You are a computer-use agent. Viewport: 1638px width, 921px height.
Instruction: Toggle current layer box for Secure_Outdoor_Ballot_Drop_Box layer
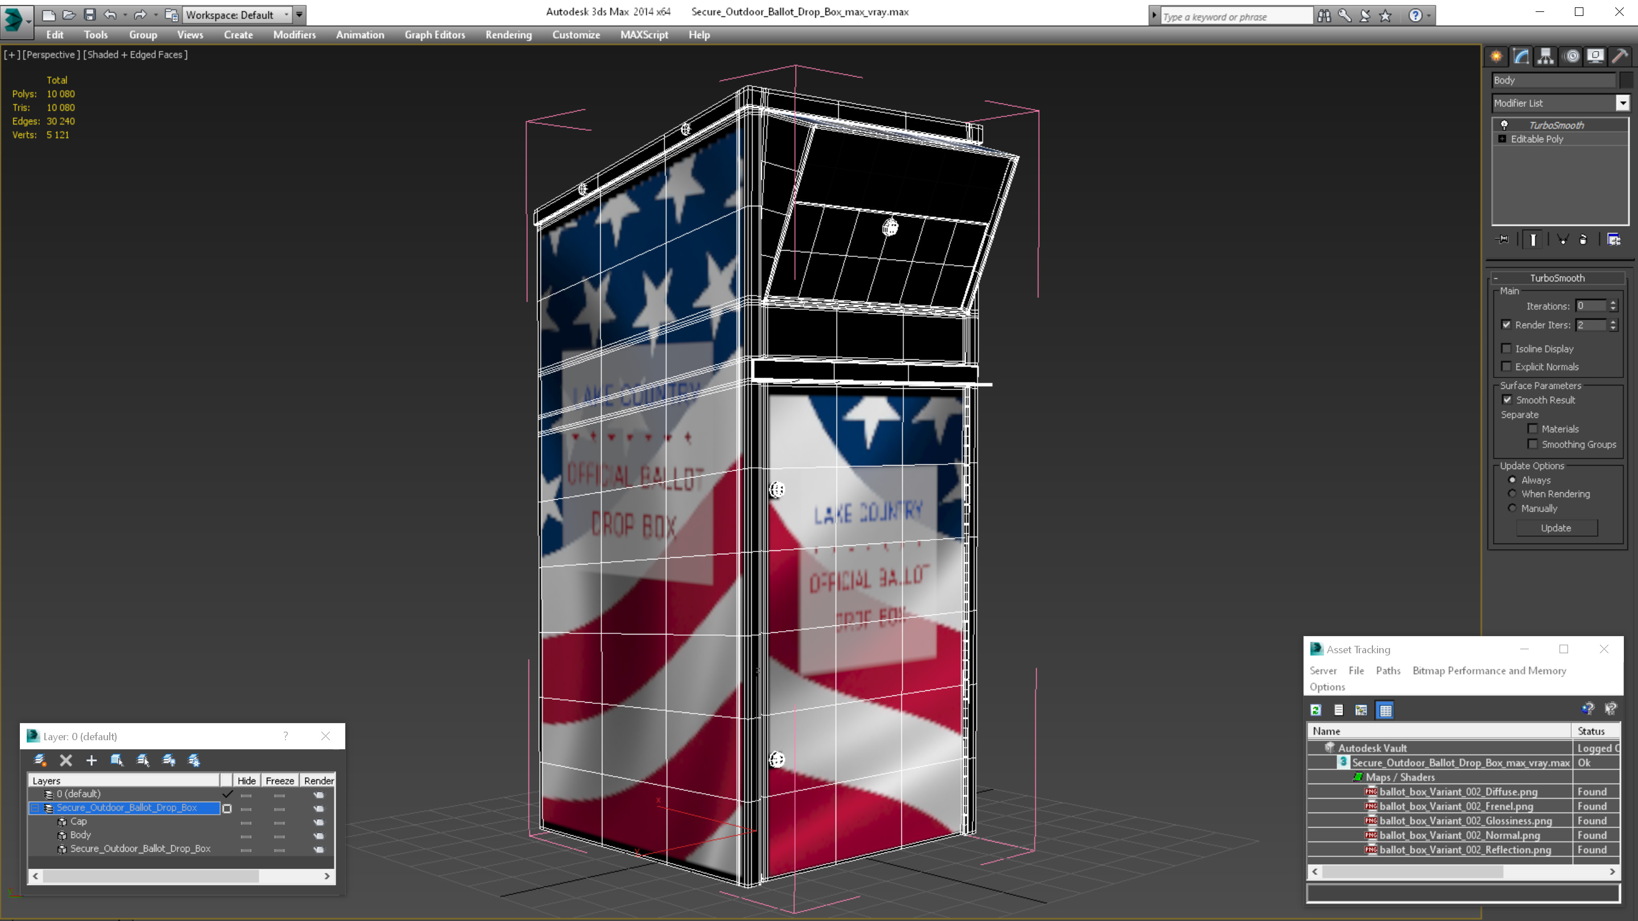click(x=227, y=808)
